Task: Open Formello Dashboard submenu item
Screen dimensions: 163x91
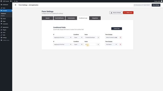Action: pos(3,13)
